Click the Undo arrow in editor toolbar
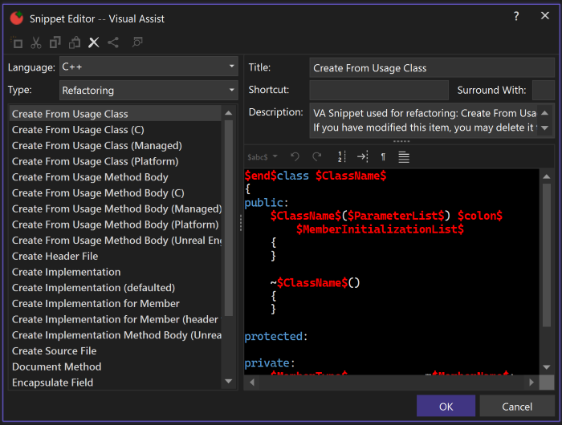The width and height of the screenshot is (562, 425). click(295, 157)
